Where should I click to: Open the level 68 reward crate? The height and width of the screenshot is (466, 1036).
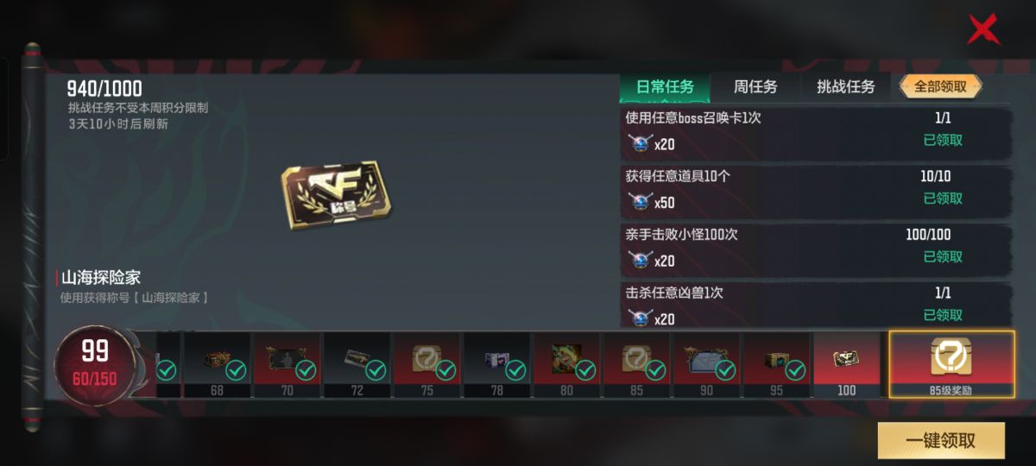coord(217,366)
